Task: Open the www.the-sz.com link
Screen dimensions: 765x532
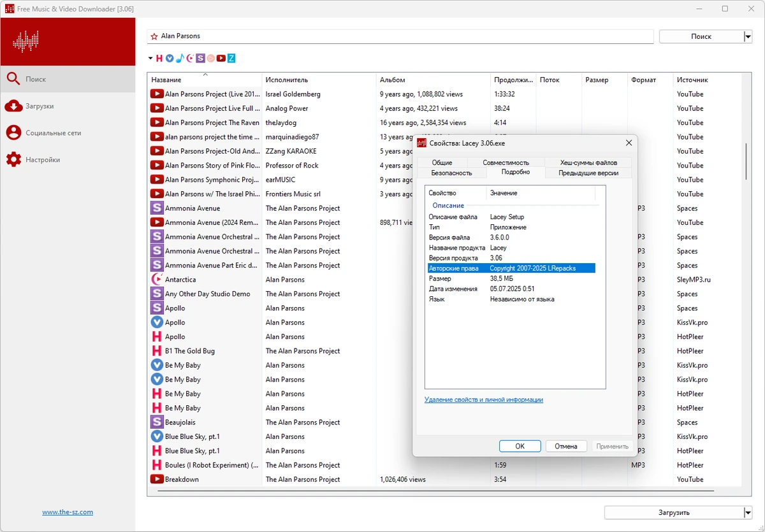Action: [68, 512]
